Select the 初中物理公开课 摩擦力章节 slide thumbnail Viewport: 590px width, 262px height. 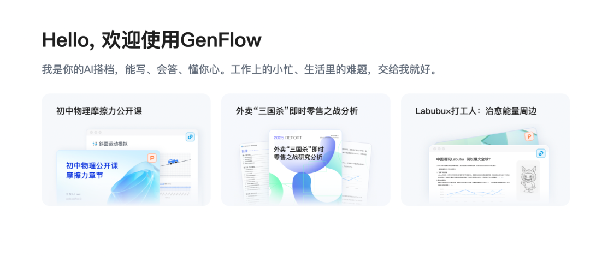click(108, 178)
